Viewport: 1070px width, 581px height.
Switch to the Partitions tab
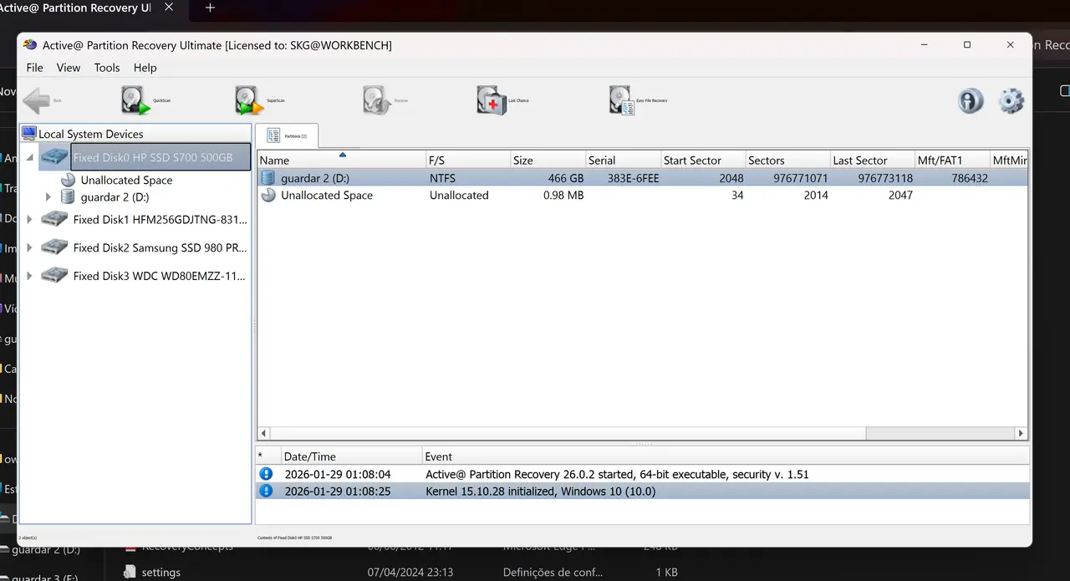coord(287,135)
